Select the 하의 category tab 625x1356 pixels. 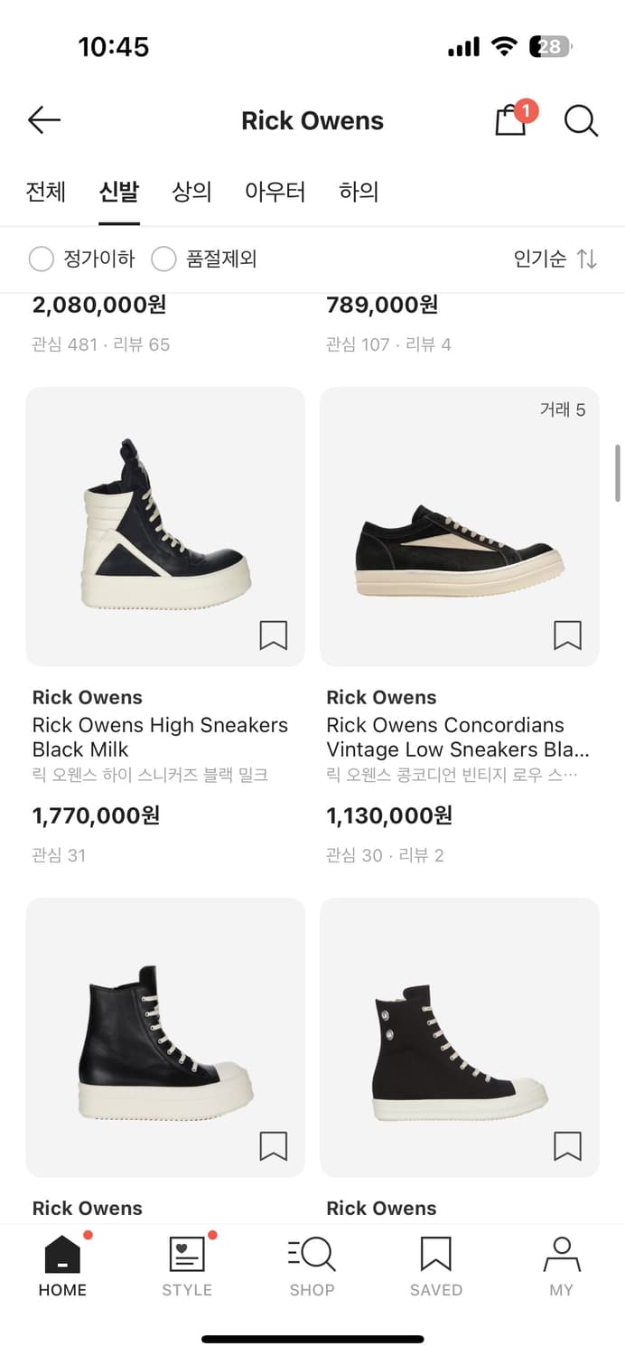(359, 192)
